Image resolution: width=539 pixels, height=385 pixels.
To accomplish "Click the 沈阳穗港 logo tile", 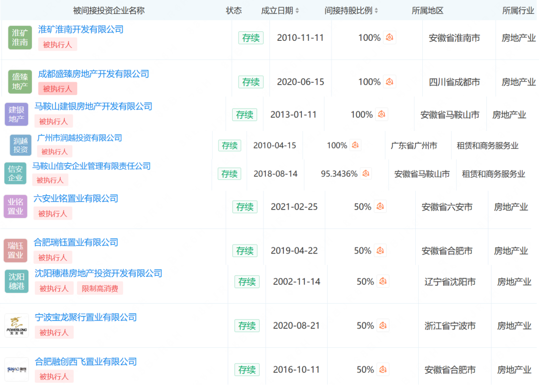I will (x=16, y=281).
